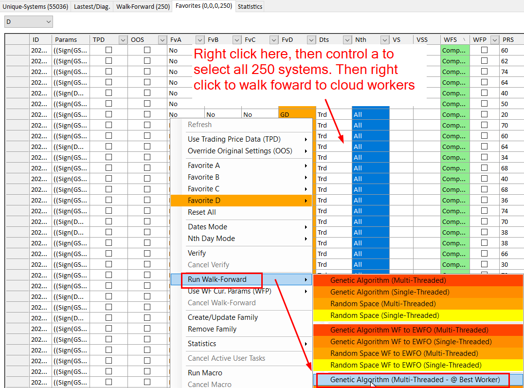Check the TPD checkbox in the first row
The height and width of the screenshot is (388, 524).
(x=109, y=50)
